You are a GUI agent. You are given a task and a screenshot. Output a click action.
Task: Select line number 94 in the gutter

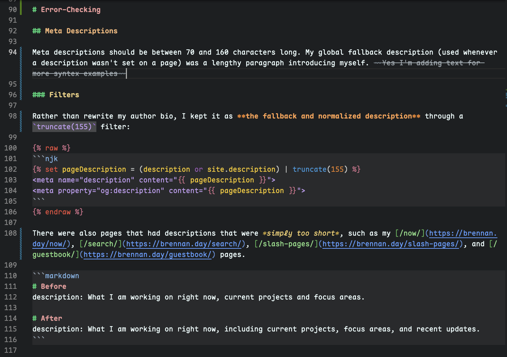12,52
